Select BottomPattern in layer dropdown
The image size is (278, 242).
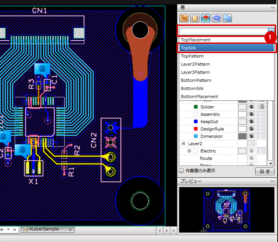point(227,80)
